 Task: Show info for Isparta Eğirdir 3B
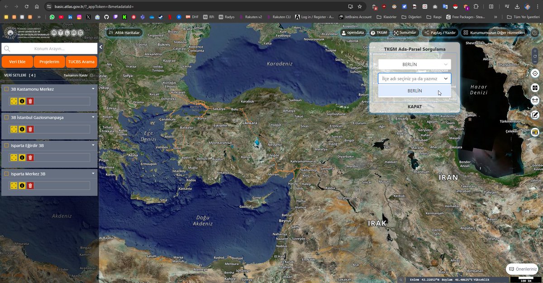[22, 157]
